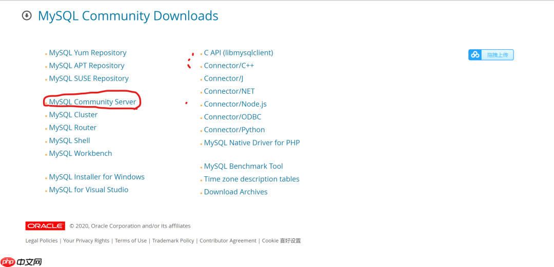The width and height of the screenshot is (554, 267).
Task: Select Connector/ODBC link
Action: (x=232, y=117)
